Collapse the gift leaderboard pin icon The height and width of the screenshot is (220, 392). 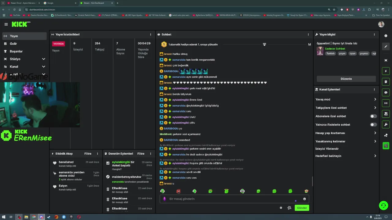tap(264, 45)
